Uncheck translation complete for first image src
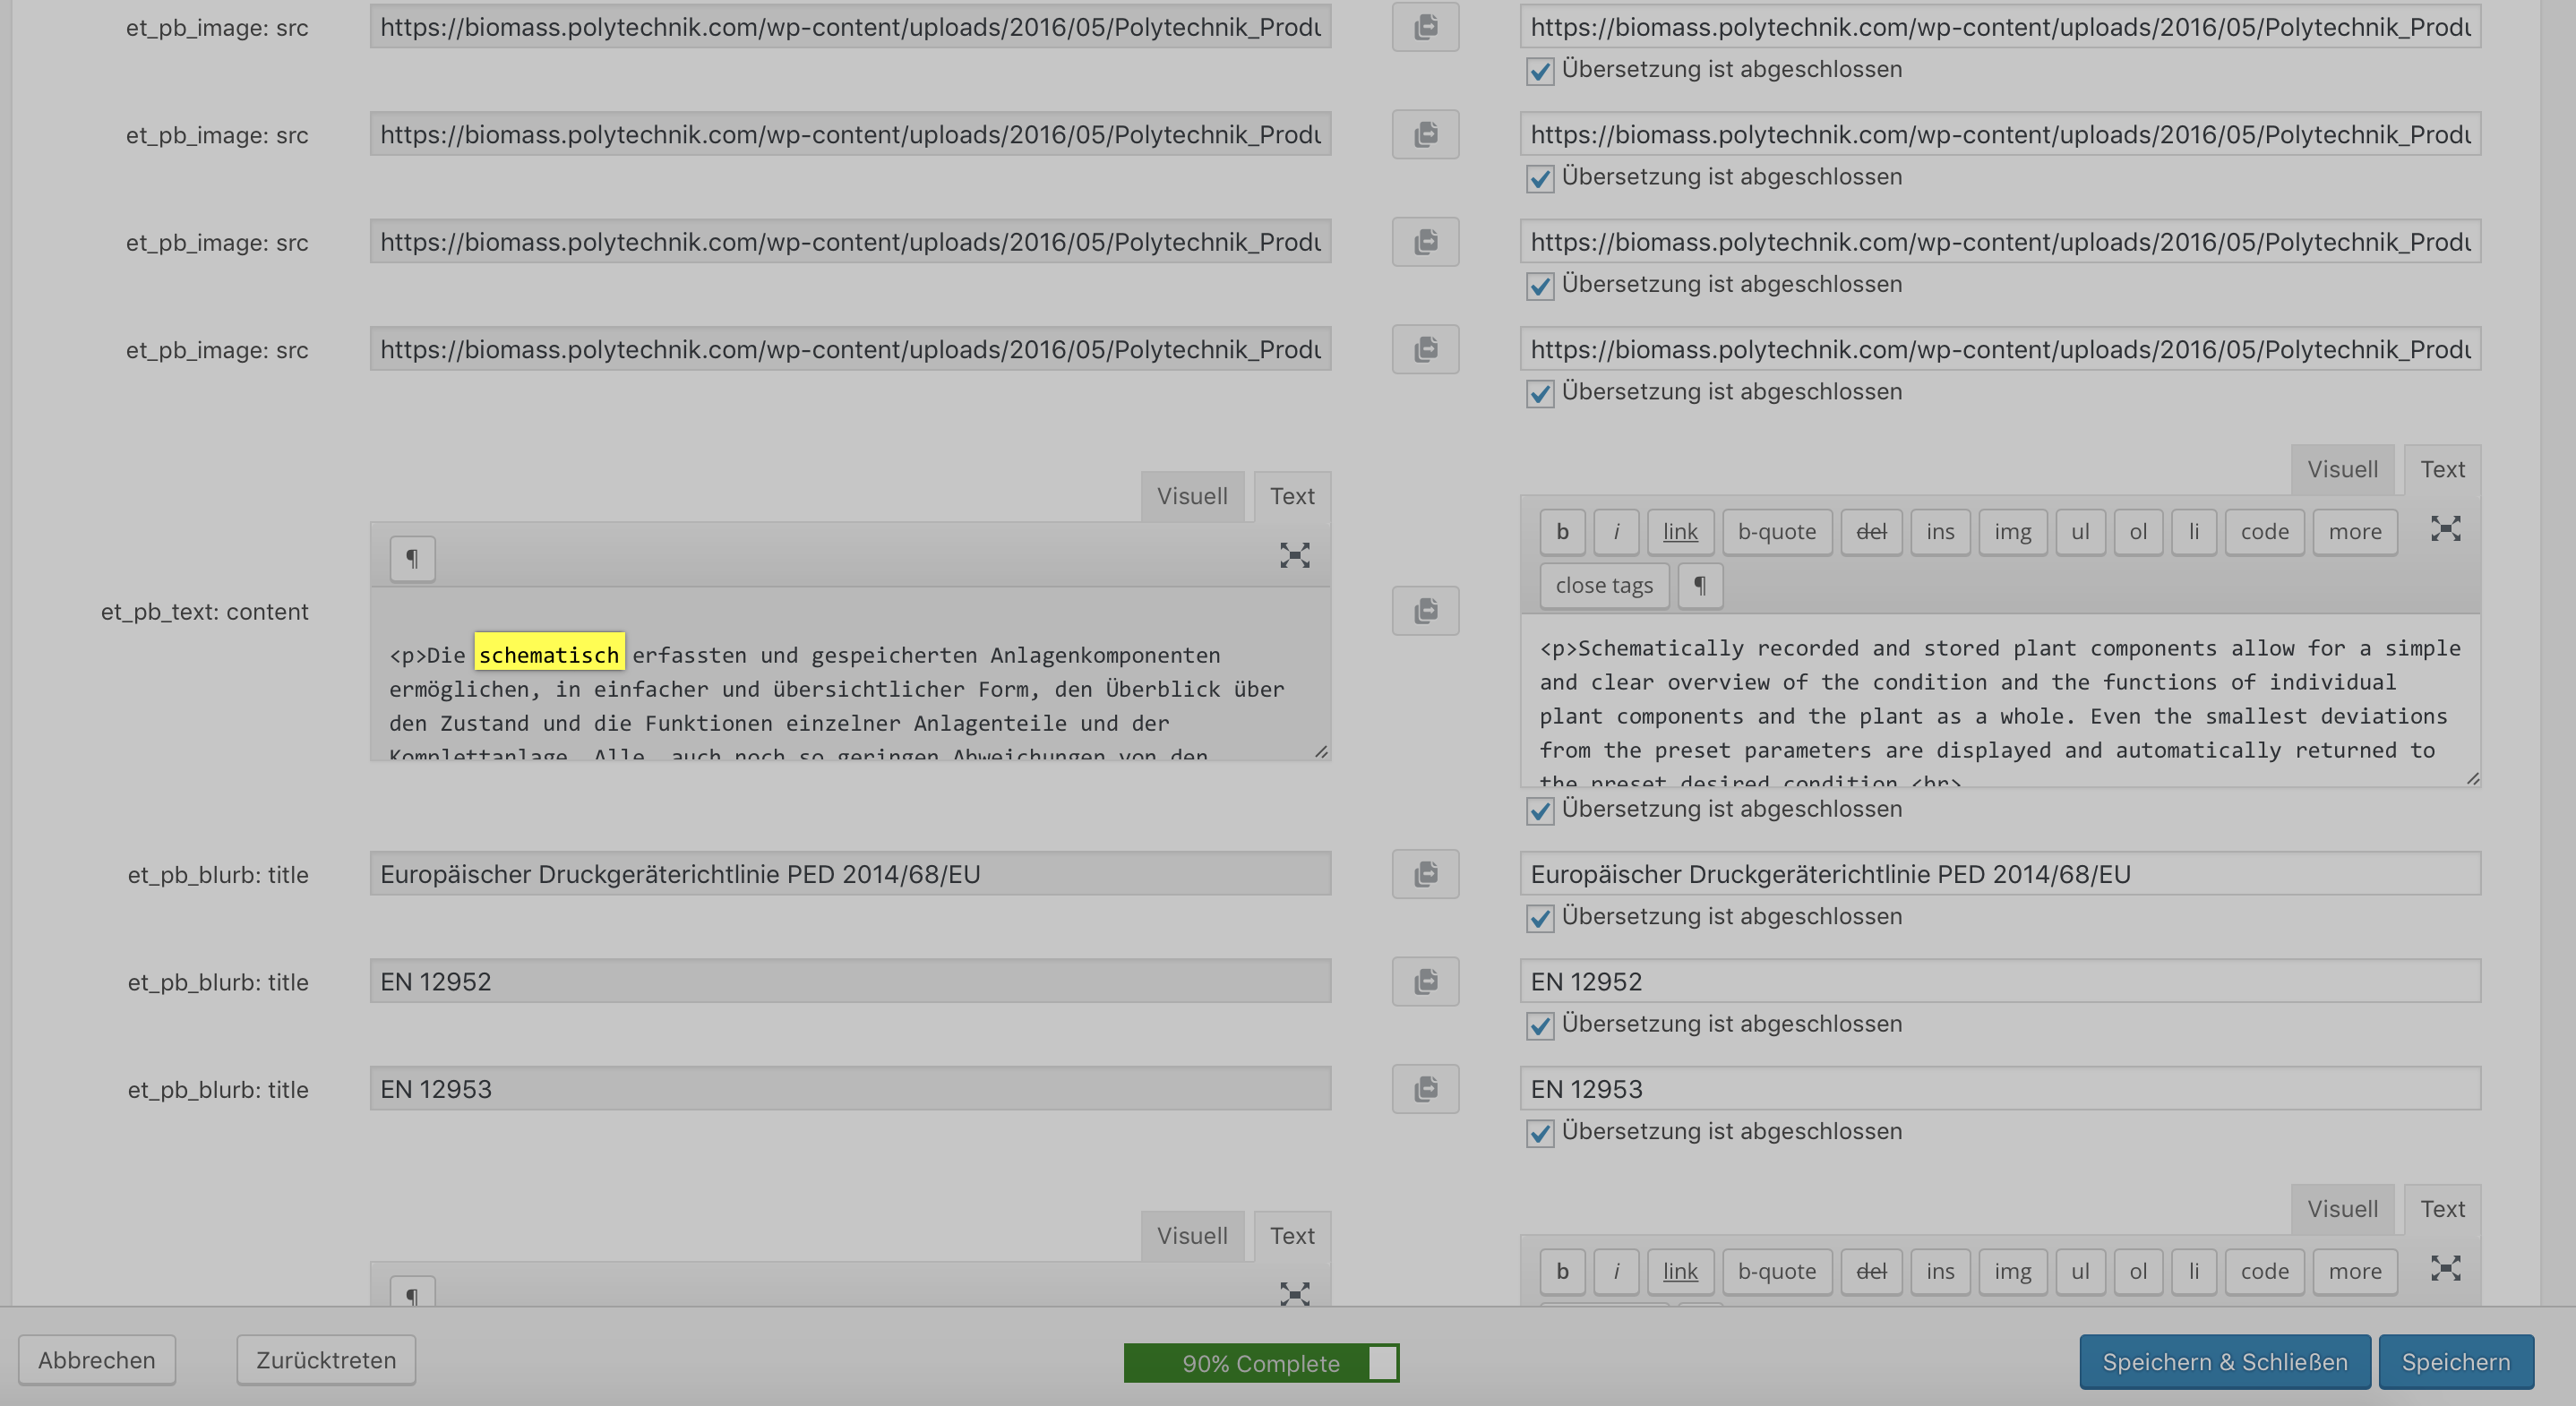Viewport: 2576px width, 1406px height. (x=1540, y=71)
